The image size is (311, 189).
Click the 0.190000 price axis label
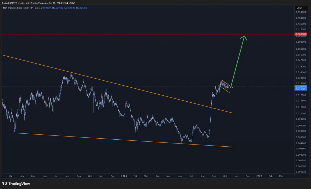(x=301, y=12)
